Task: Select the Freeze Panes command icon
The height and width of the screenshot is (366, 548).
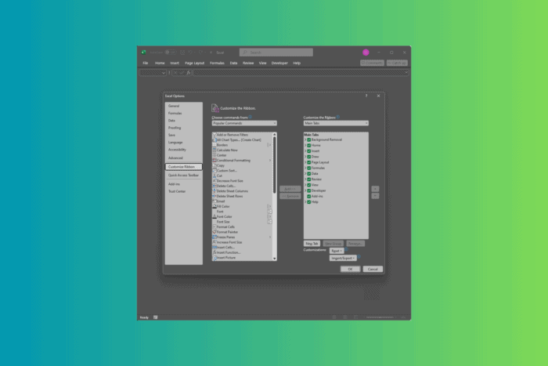Action: [x=215, y=237]
